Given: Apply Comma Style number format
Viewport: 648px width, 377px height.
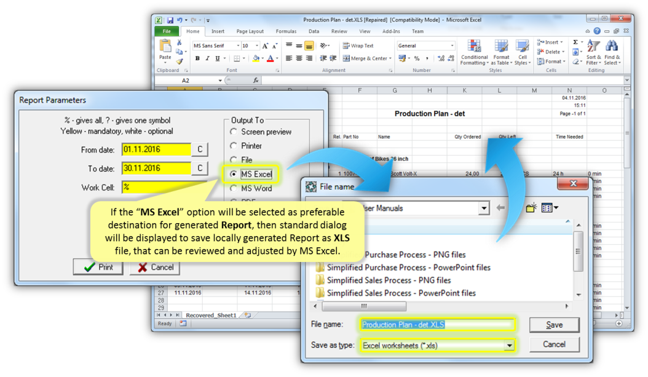Looking at the screenshot, I should [427, 58].
